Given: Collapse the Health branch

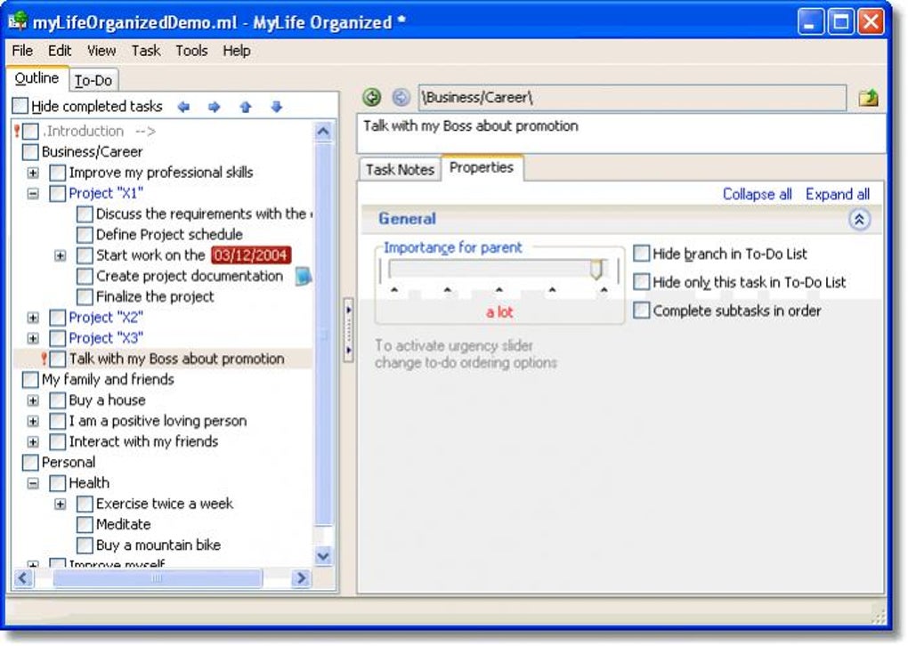Looking at the screenshot, I should click(33, 483).
